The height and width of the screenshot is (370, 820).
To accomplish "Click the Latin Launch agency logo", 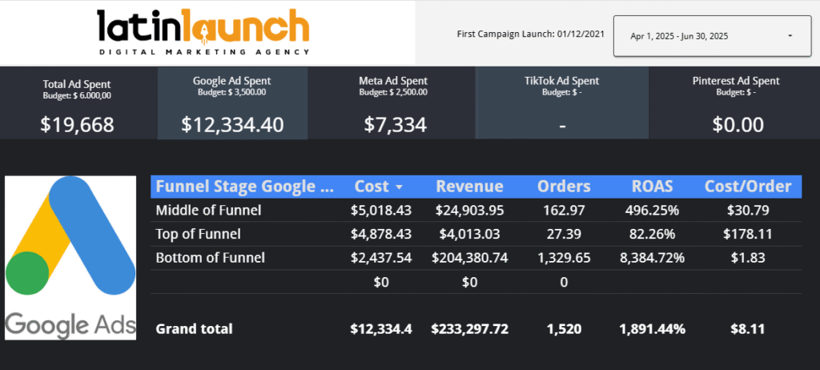I will (x=203, y=32).
